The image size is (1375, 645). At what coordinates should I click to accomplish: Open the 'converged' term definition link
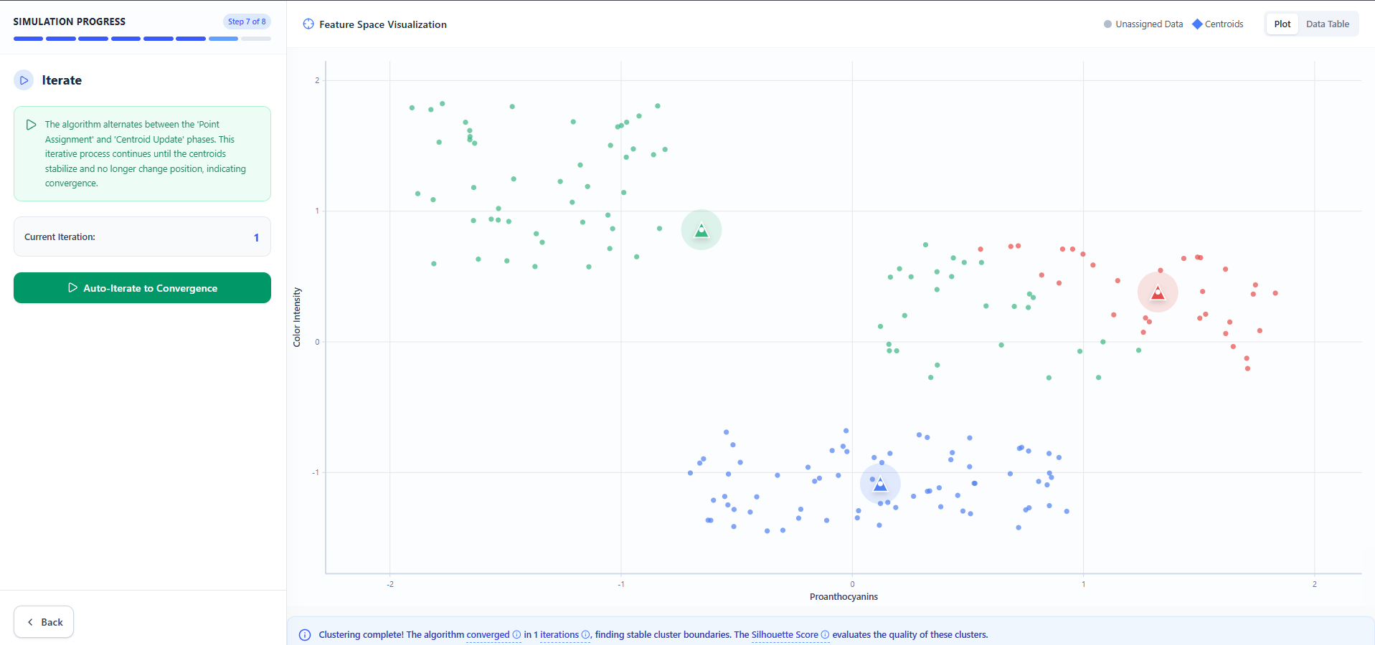tap(488, 635)
